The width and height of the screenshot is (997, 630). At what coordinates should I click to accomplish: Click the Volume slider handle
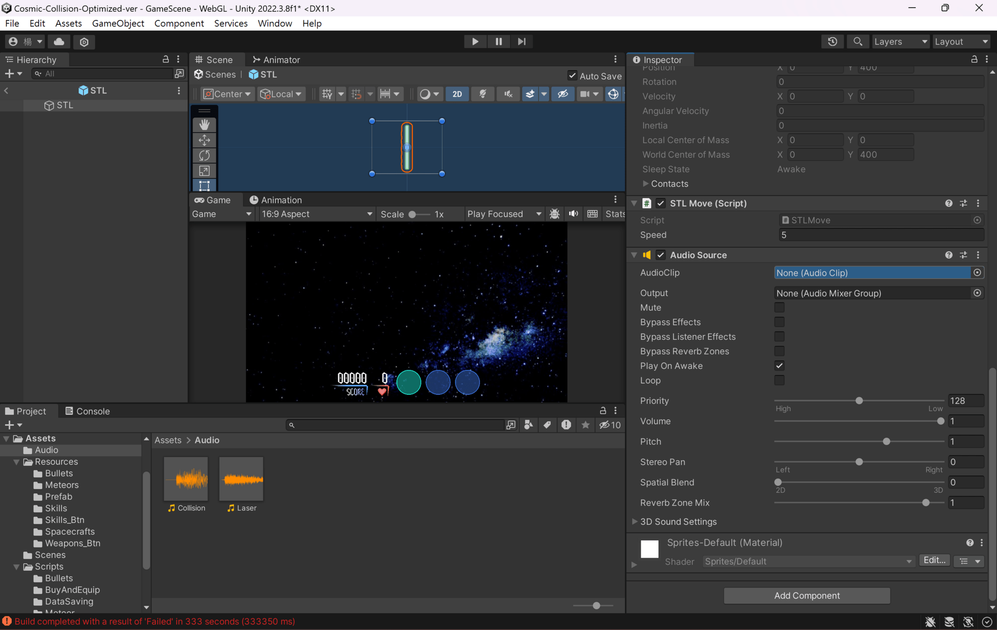[x=940, y=421]
